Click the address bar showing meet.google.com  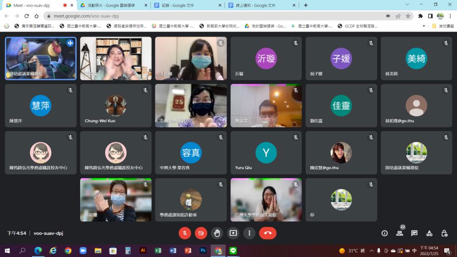203,16
